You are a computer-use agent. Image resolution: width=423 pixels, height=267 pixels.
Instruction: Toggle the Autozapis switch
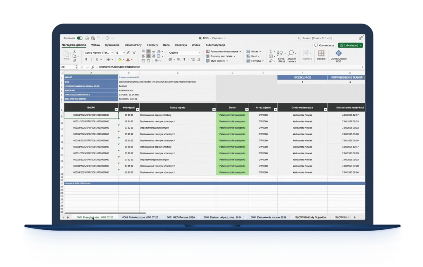80,38
